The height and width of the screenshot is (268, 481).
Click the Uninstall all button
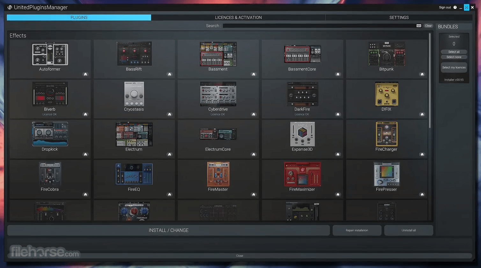pos(409,230)
